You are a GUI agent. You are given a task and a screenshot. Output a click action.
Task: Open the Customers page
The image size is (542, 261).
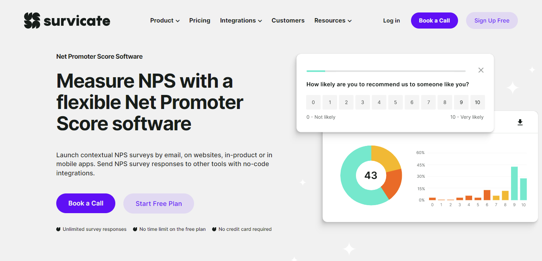click(x=288, y=20)
